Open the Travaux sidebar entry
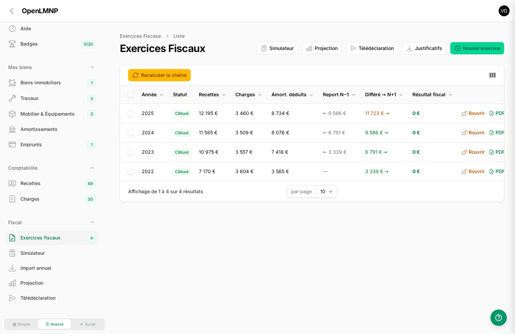This screenshot has width=515, height=334. (52, 98)
